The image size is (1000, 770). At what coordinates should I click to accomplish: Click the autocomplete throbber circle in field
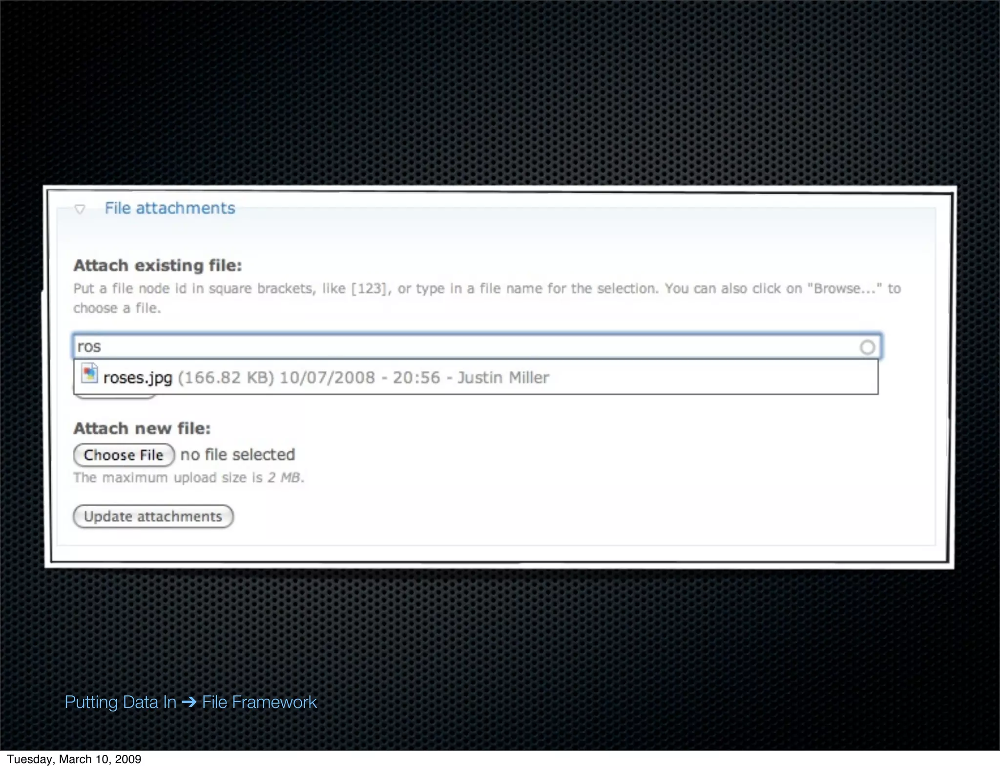coord(867,347)
